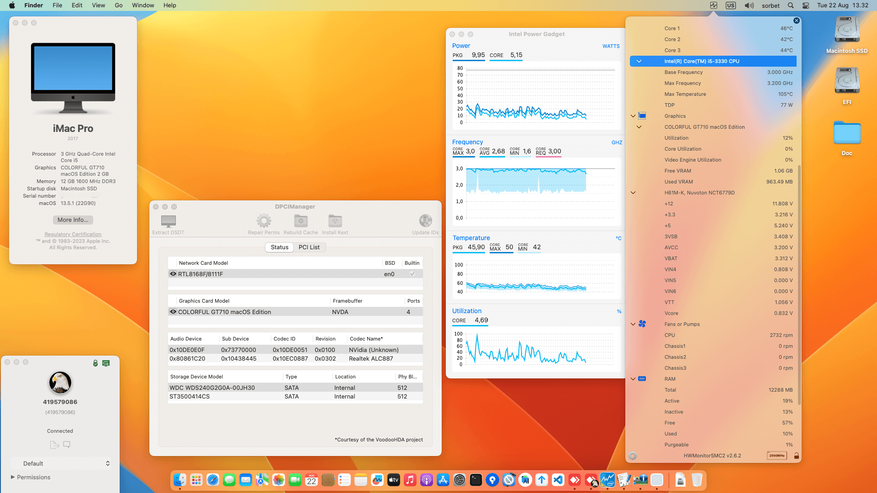Open the Trash in the Dock
Viewport: 877px width, 493px height.
697,480
